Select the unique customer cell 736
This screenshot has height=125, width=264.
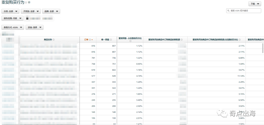tap(114, 58)
